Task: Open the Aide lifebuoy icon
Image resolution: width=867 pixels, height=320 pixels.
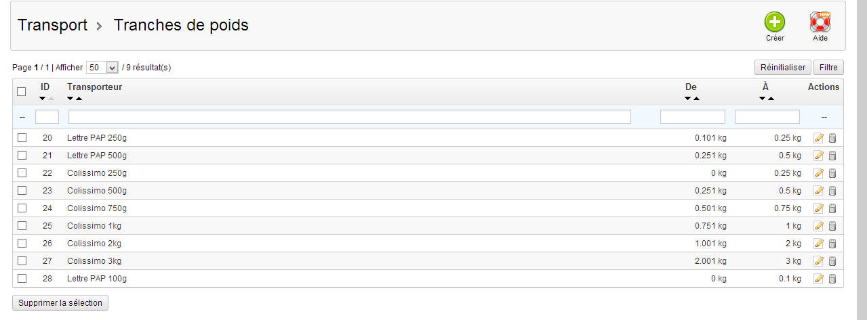Action: 820,22
